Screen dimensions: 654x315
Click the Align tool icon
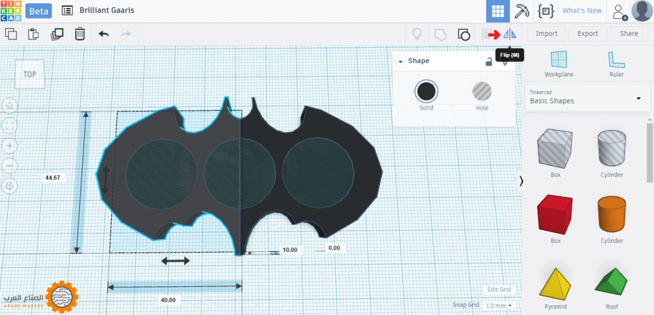(x=487, y=34)
